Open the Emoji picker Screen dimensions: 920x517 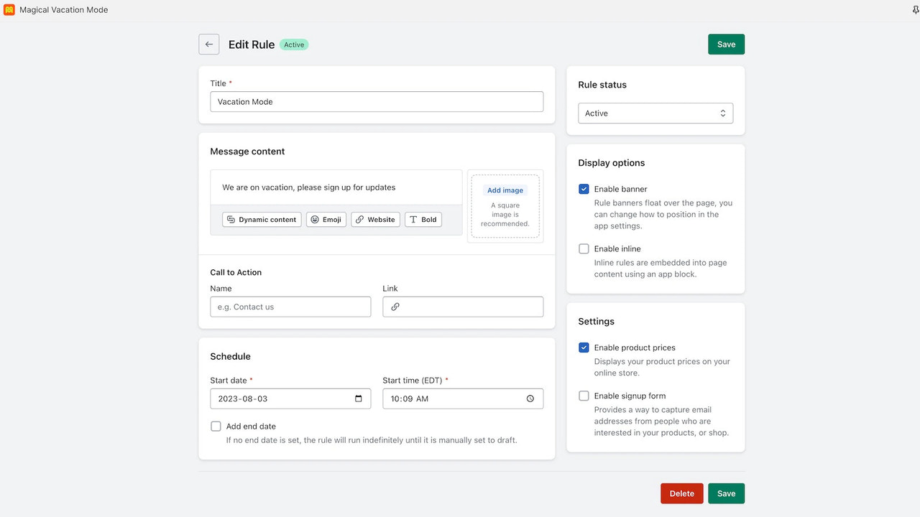tap(326, 219)
